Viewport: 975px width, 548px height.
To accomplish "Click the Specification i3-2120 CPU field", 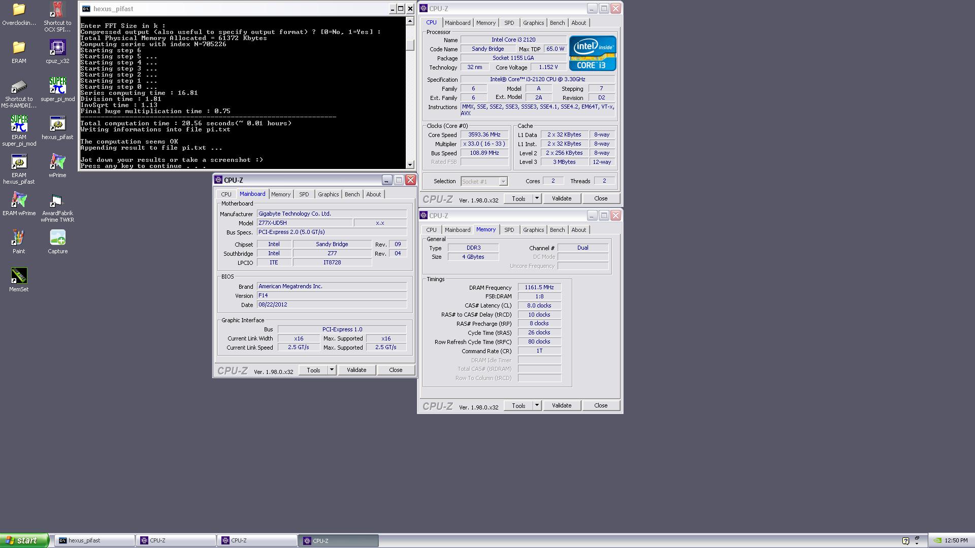I will (537, 80).
